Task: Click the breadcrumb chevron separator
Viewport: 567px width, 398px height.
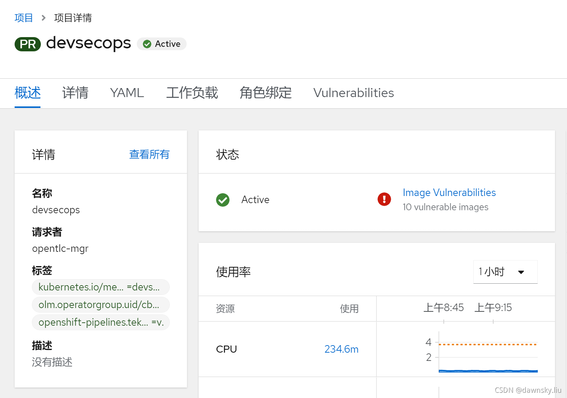Action: click(x=44, y=18)
